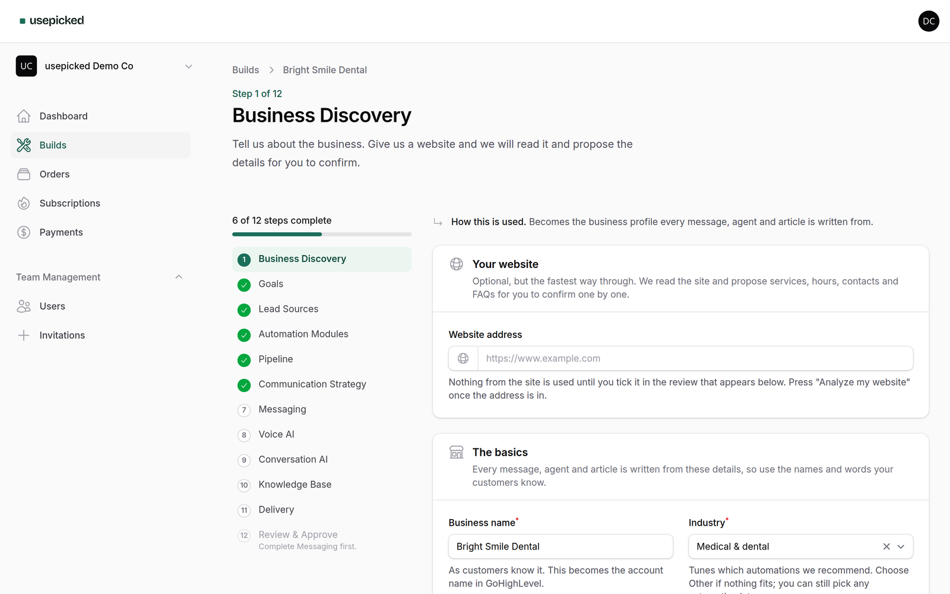Click step 1 number badge

pyautogui.click(x=244, y=260)
